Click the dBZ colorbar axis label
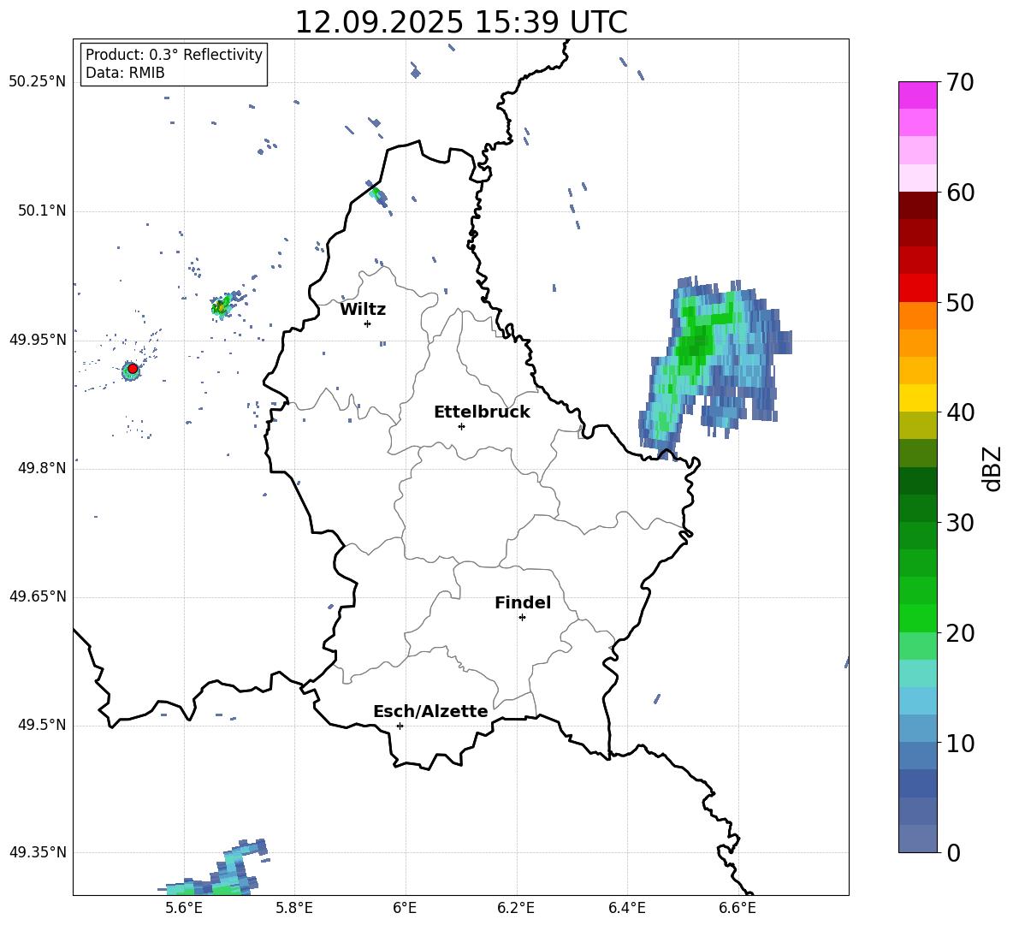Viewport: 1013px width, 925px height. (x=993, y=468)
